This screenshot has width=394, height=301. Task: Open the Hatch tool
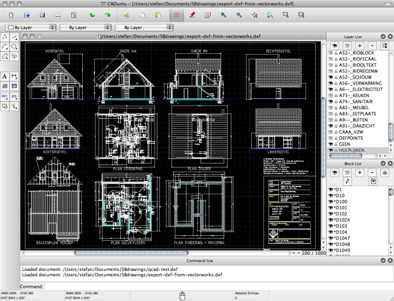pos(4,86)
